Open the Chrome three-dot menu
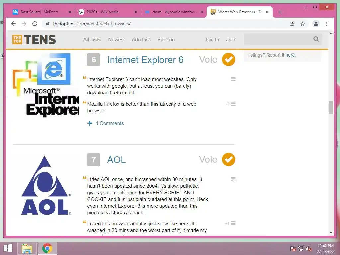Image resolution: width=340 pixels, height=255 pixels. (327, 24)
